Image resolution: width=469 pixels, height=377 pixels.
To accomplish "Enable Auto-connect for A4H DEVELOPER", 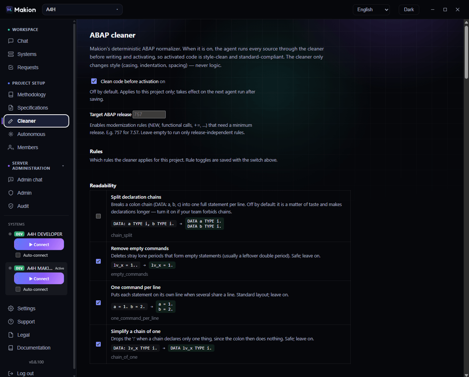I will click(18, 255).
